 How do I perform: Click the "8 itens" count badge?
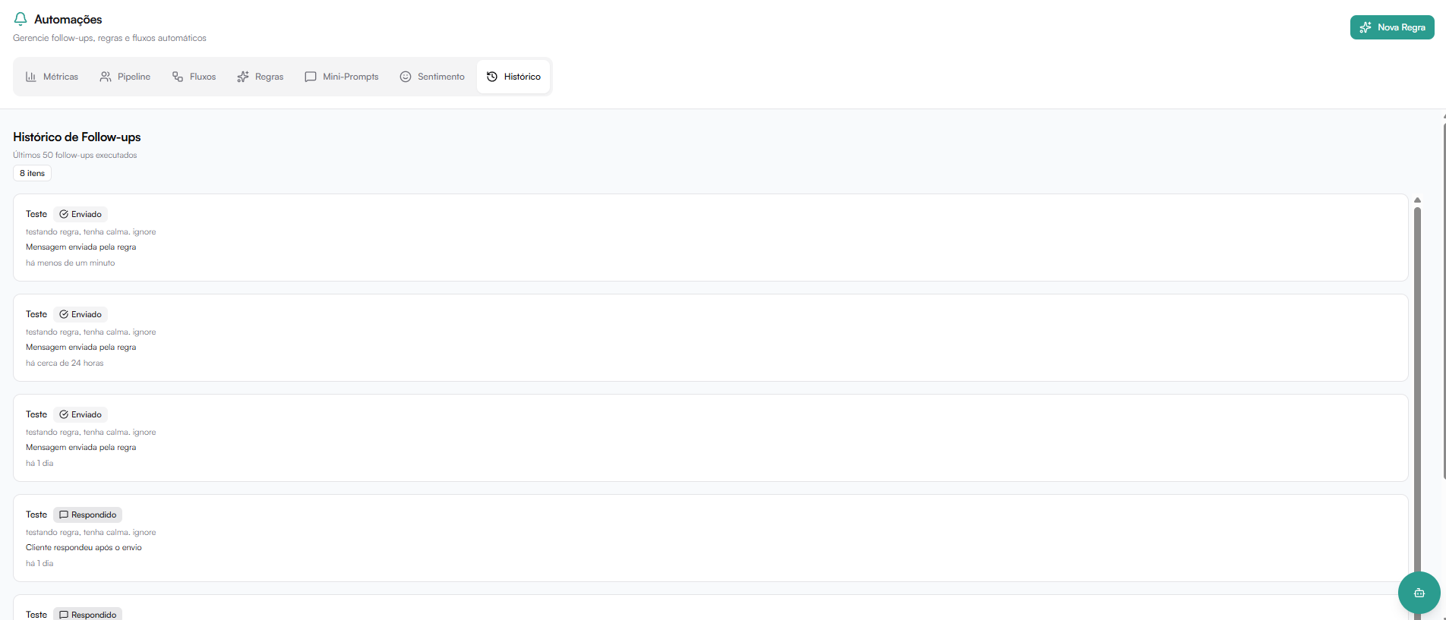click(32, 173)
